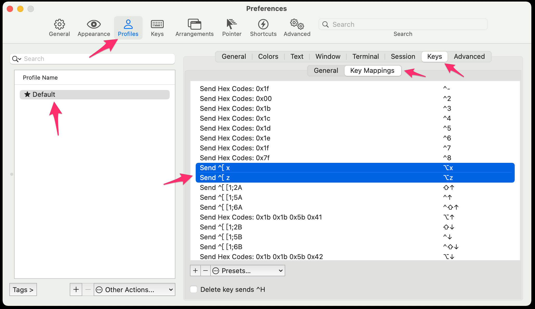Select the Default profile row
The width and height of the screenshot is (535, 309).
tap(95, 94)
